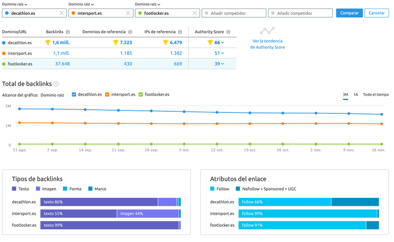Image resolution: width=394 pixels, height=242 pixels.
Task: Select Todo el tiempo range tab
Action: [376, 94]
